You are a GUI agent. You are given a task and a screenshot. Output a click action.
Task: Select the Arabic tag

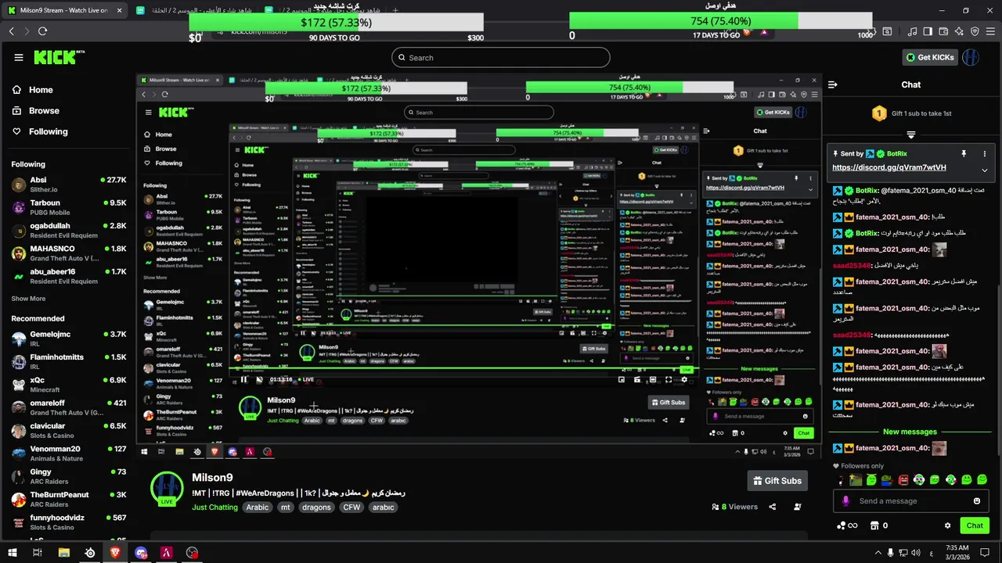(x=258, y=507)
